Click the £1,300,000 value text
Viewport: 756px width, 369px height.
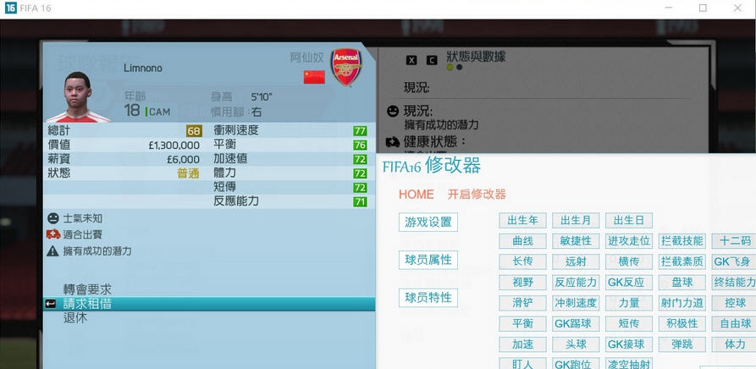click(174, 146)
